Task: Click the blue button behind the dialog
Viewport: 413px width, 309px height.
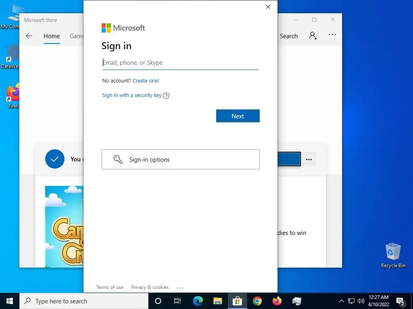Action: click(x=289, y=159)
